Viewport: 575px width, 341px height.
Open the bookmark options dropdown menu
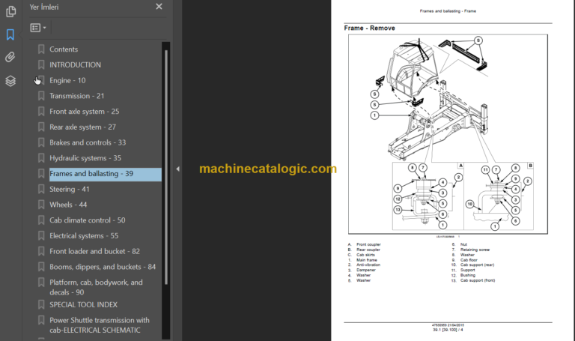pyautogui.click(x=38, y=28)
